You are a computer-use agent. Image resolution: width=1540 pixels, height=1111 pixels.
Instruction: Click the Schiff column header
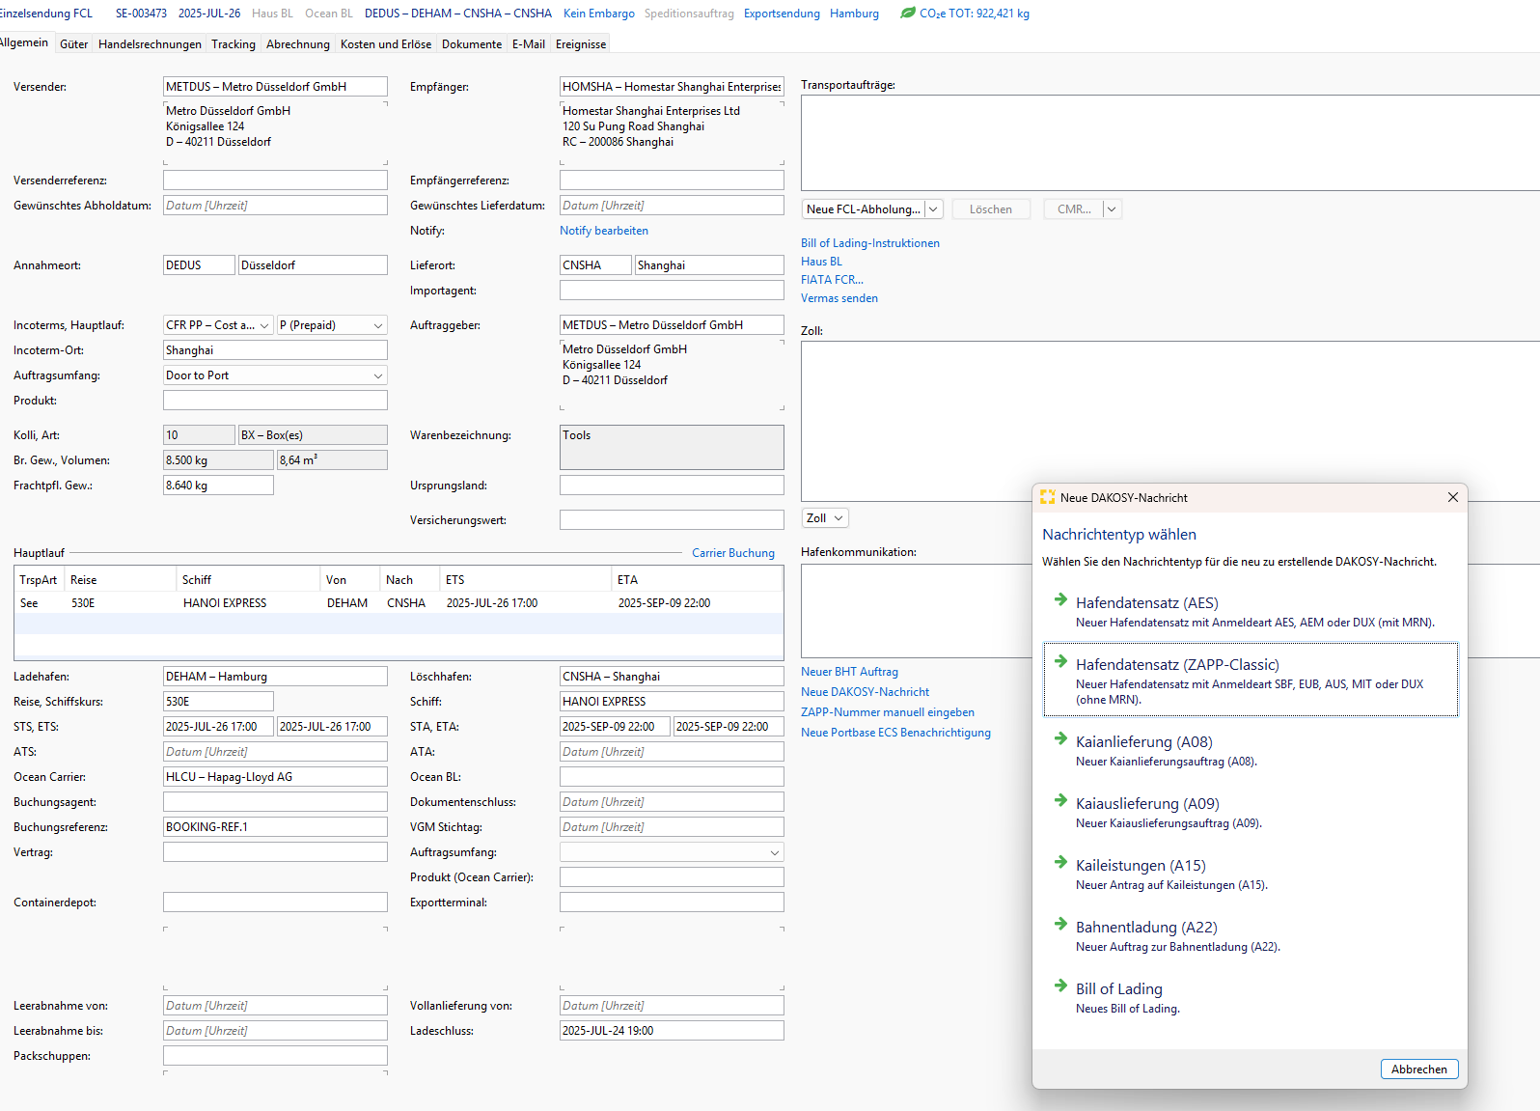tap(248, 580)
